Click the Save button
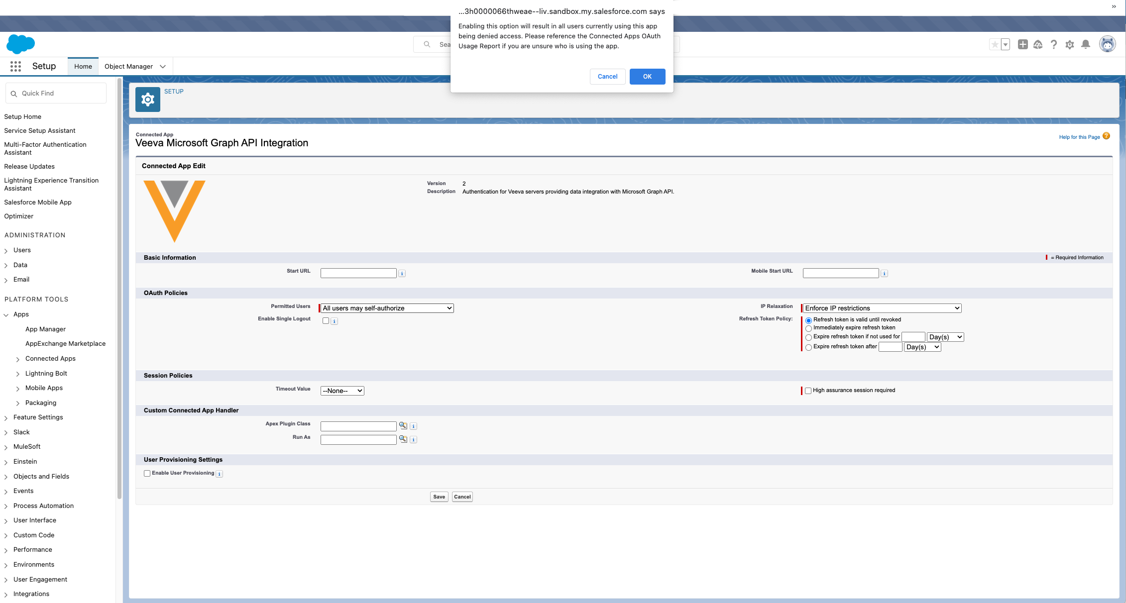The width and height of the screenshot is (1126, 603). pos(439,497)
